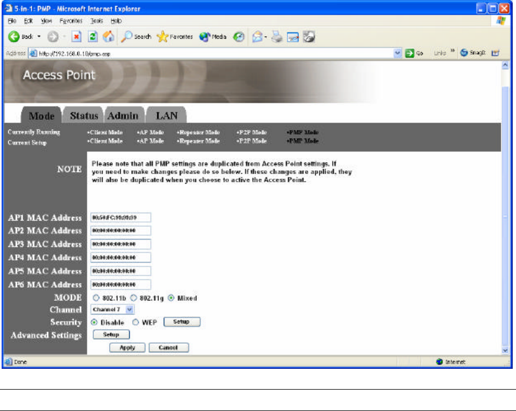This screenshot has width=516, height=411.
Task: Select the WEP security radio button
Action: pos(135,322)
